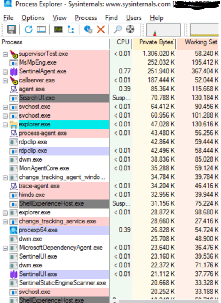The width and height of the screenshot is (221, 303).
Task: Click the process-agent.exe icon
Action: point(14,133)
